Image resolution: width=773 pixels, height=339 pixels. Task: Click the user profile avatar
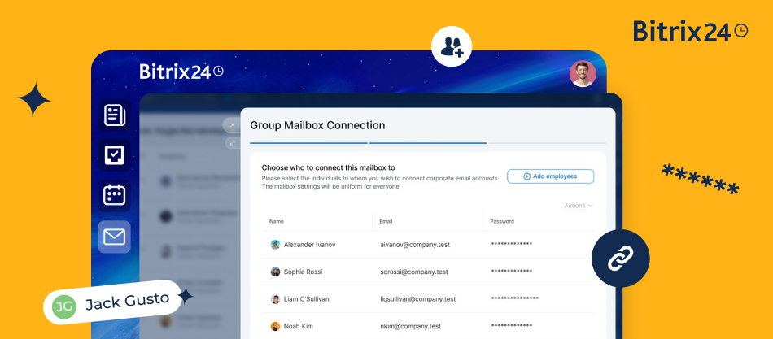pyautogui.click(x=583, y=74)
